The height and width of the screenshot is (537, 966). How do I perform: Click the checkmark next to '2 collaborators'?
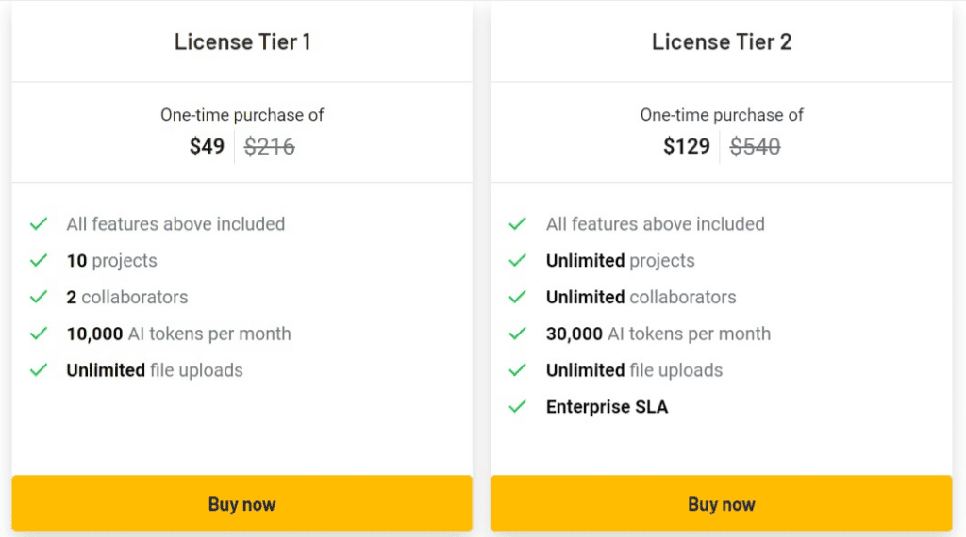pos(39,297)
